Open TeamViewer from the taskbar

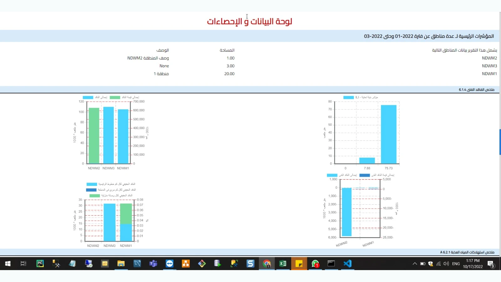[x=169, y=264]
